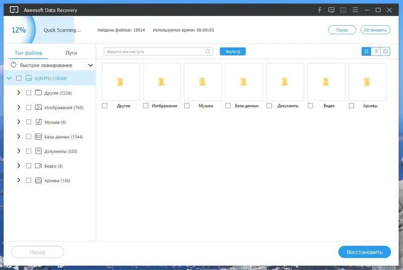The image size is (403, 270).
Task: Tick the checkbox under Архивы thumbnail
Action: [351, 106]
